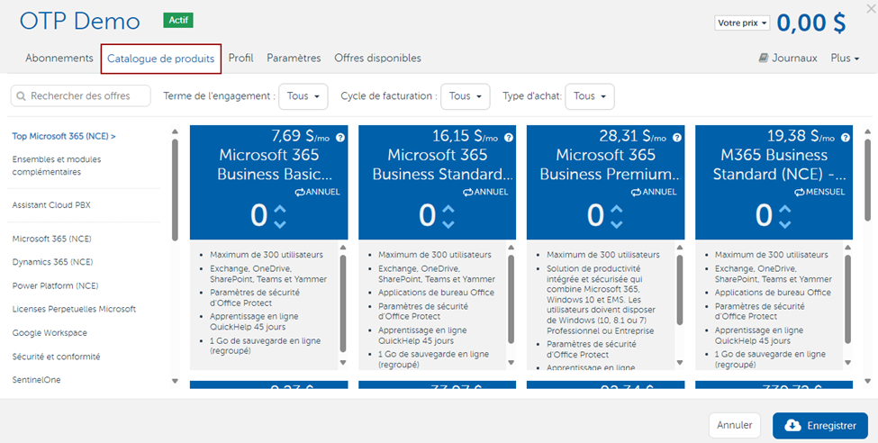The height and width of the screenshot is (443, 878).
Task: Click the search magnifier icon
Action: click(22, 96)
